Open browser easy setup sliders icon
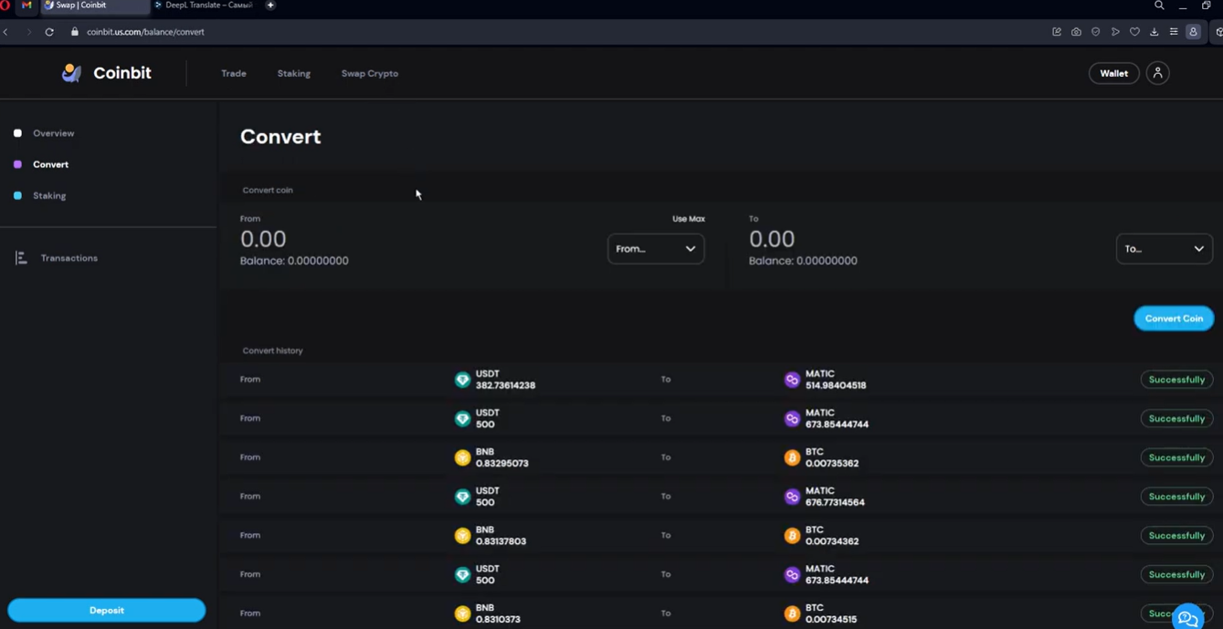This screenshot has width=1223, height=629. click(x=1174, y=32)
